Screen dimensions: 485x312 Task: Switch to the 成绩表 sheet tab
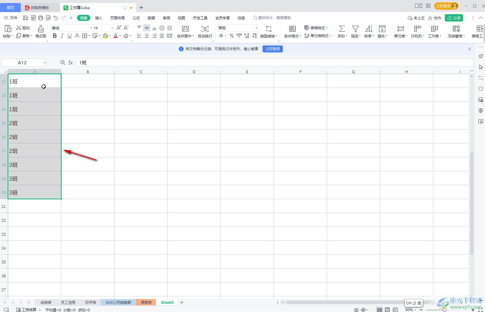click(x=46, y=302)
